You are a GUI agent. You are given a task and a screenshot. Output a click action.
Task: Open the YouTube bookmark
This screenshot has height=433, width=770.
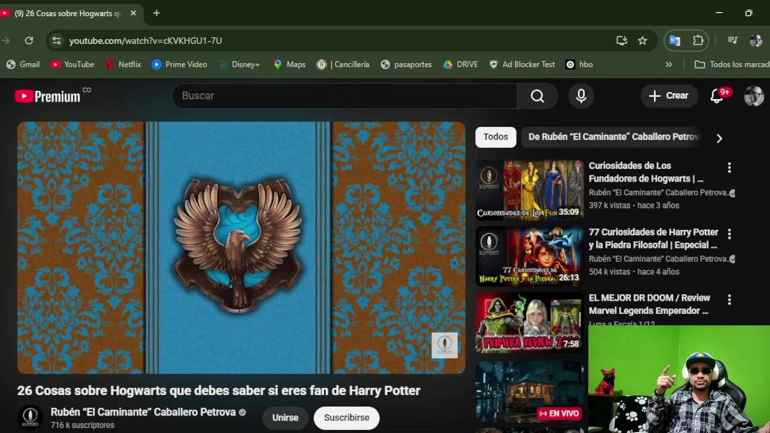click(72, 64)
